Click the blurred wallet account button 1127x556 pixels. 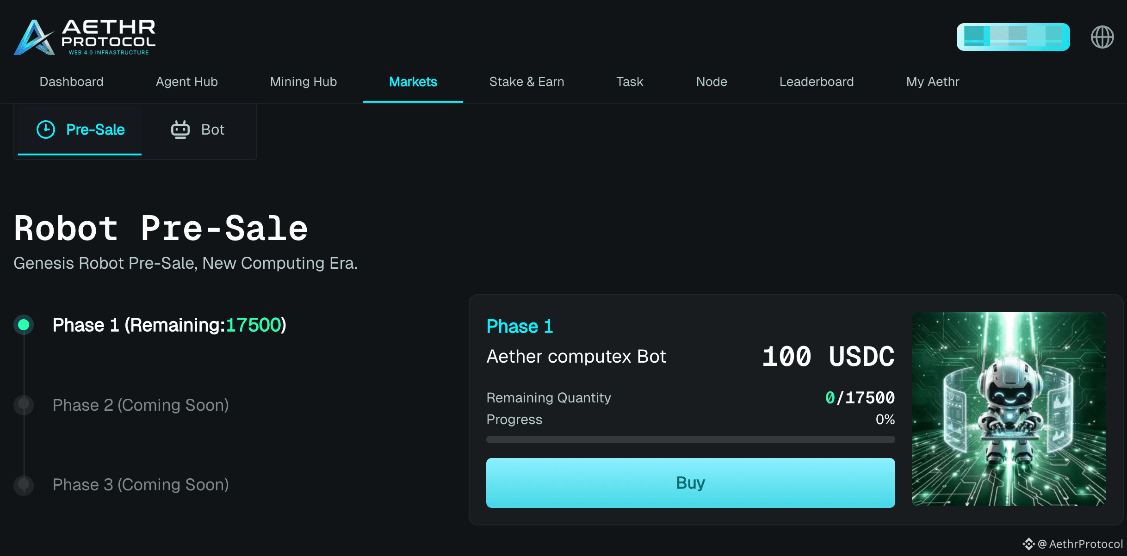tap(1013, 37)
